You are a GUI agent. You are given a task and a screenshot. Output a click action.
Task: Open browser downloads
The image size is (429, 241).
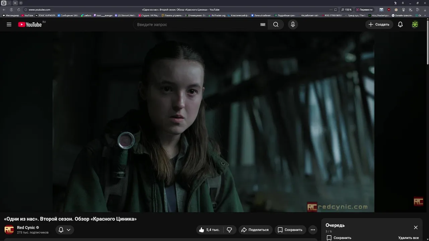425,10
